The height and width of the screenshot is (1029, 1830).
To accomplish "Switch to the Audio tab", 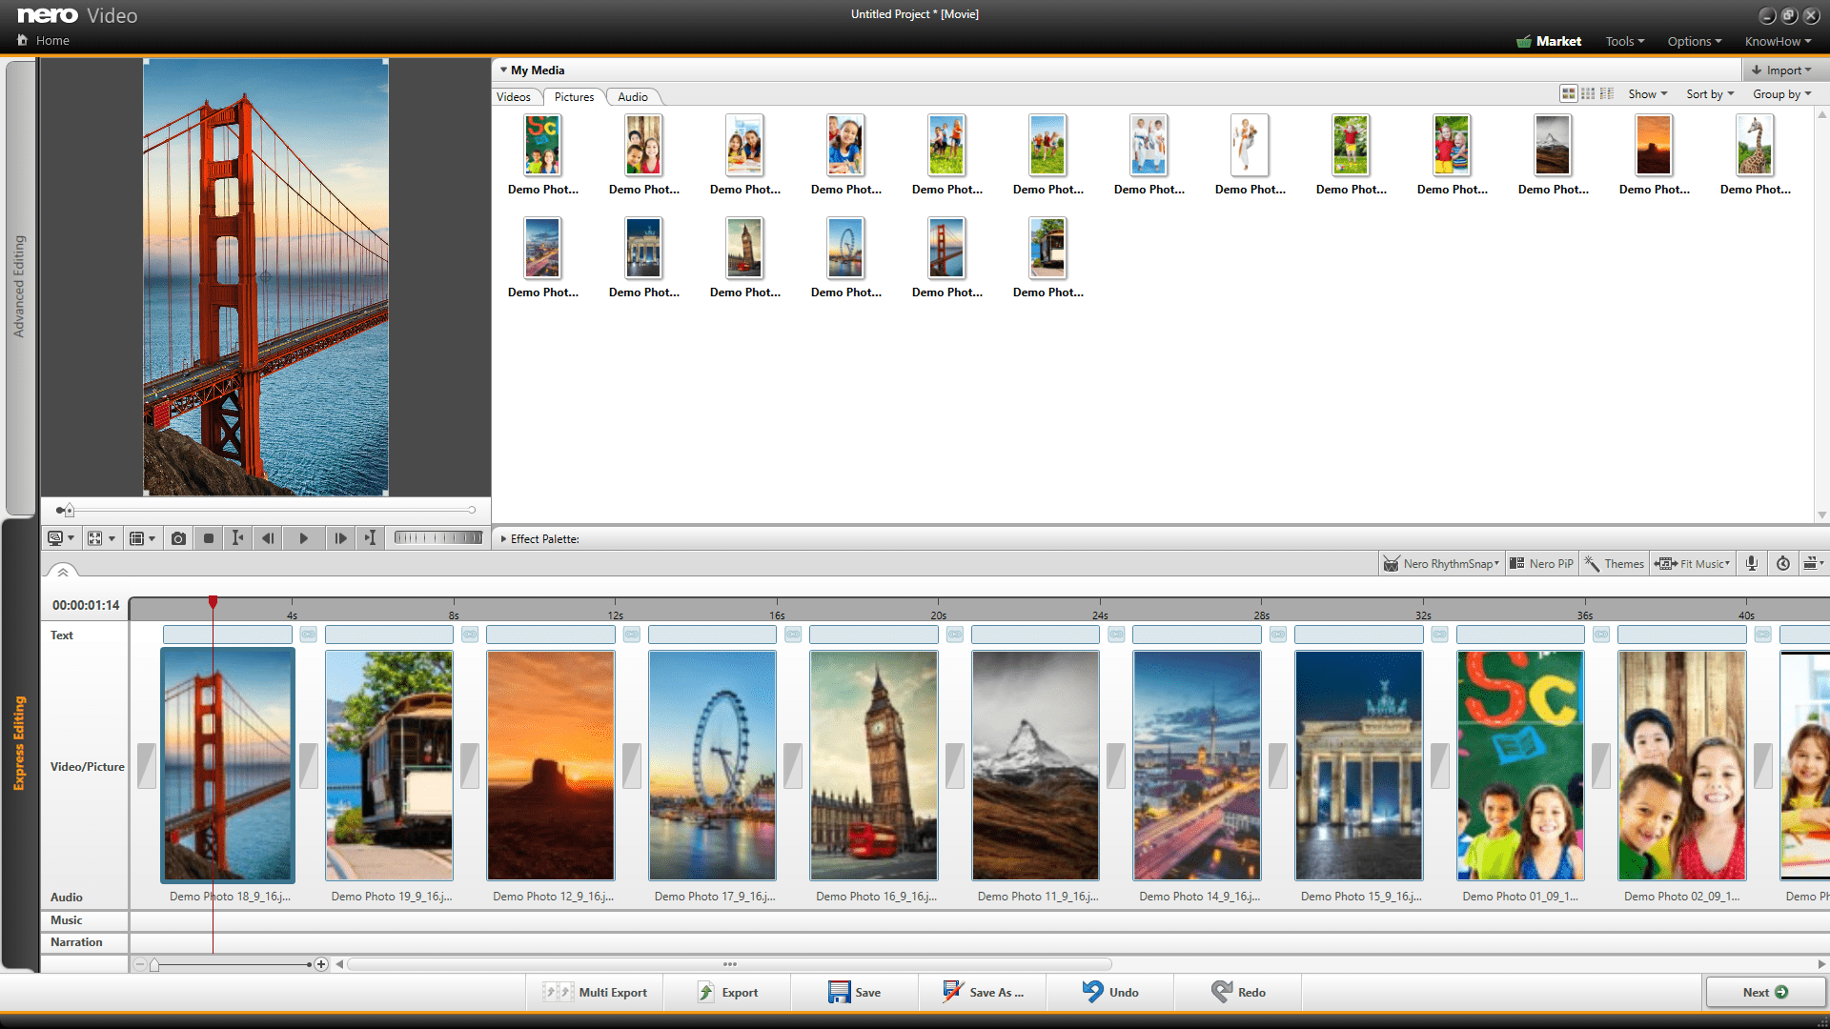I will (x=634, y=97).
